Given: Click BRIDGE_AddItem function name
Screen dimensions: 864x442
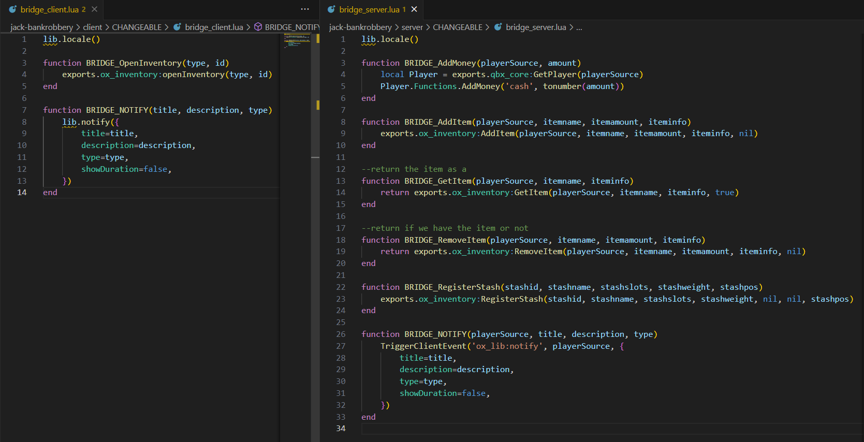Looking at the screenshot, I should pyautogui.click(x=438, y=122).
